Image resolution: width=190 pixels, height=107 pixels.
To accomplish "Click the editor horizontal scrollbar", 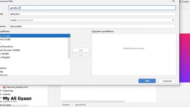I will click(93, 101).
